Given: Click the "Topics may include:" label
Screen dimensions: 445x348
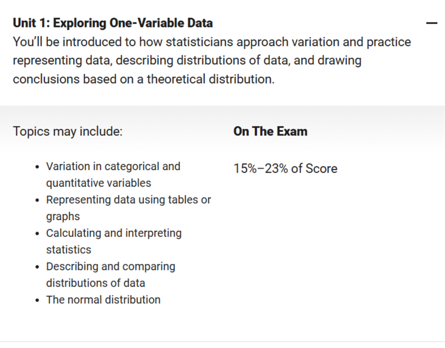Looking at the screenshot, I should tap(67, 131).
